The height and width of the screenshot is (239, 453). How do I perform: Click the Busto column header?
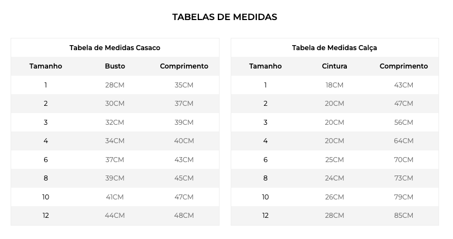[x=115, y=66]
